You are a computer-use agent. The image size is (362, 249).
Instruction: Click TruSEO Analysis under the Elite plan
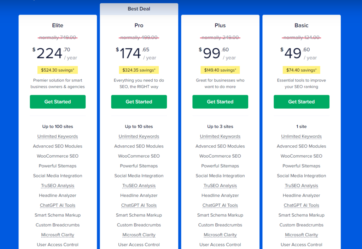click(57, 186)
